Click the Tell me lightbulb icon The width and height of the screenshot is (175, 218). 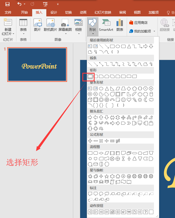coord(168,13)
